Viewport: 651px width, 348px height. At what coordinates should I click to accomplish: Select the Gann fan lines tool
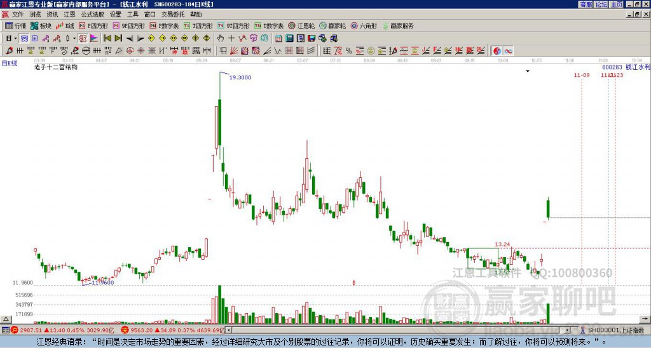pos(234,51)
